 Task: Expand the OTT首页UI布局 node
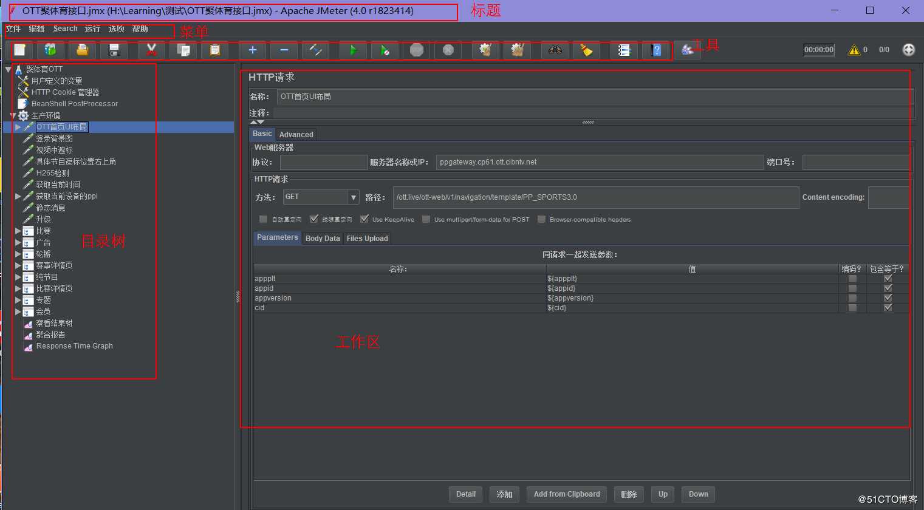tap(18, 127)
